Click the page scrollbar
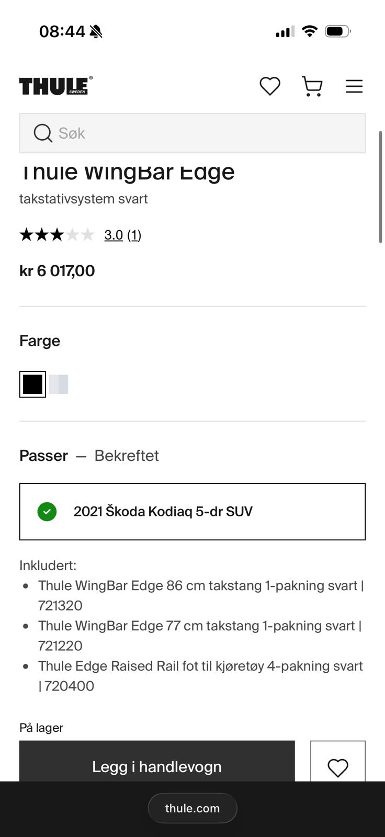Image resolution: width=385 pixels, height=837 pixels. click(x=381, y=187)
